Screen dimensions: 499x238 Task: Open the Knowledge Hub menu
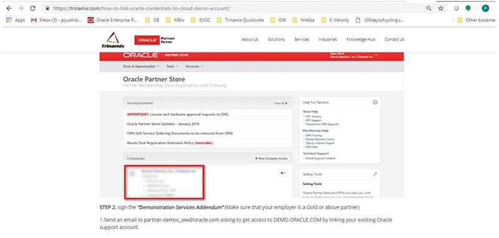[361, 39]
